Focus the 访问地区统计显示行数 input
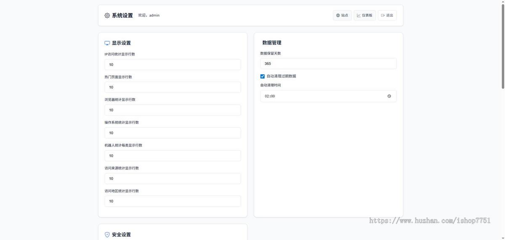The image size is (505, 240). (173, 201)
